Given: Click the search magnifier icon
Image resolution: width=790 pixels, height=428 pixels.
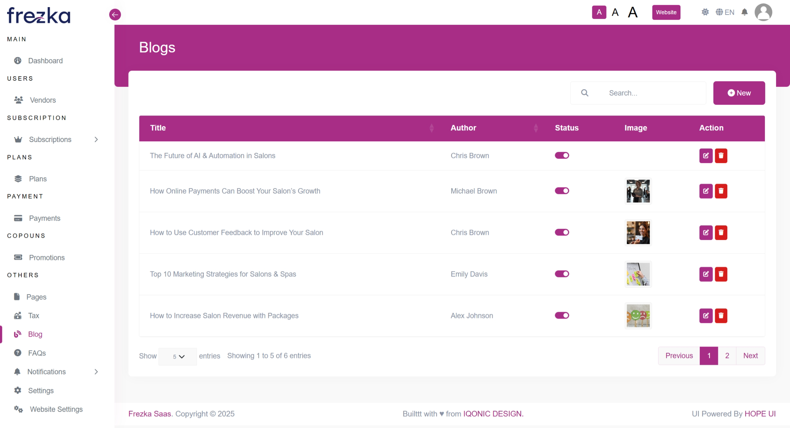Looking at the screenshot, I should [x=585, y=93].
